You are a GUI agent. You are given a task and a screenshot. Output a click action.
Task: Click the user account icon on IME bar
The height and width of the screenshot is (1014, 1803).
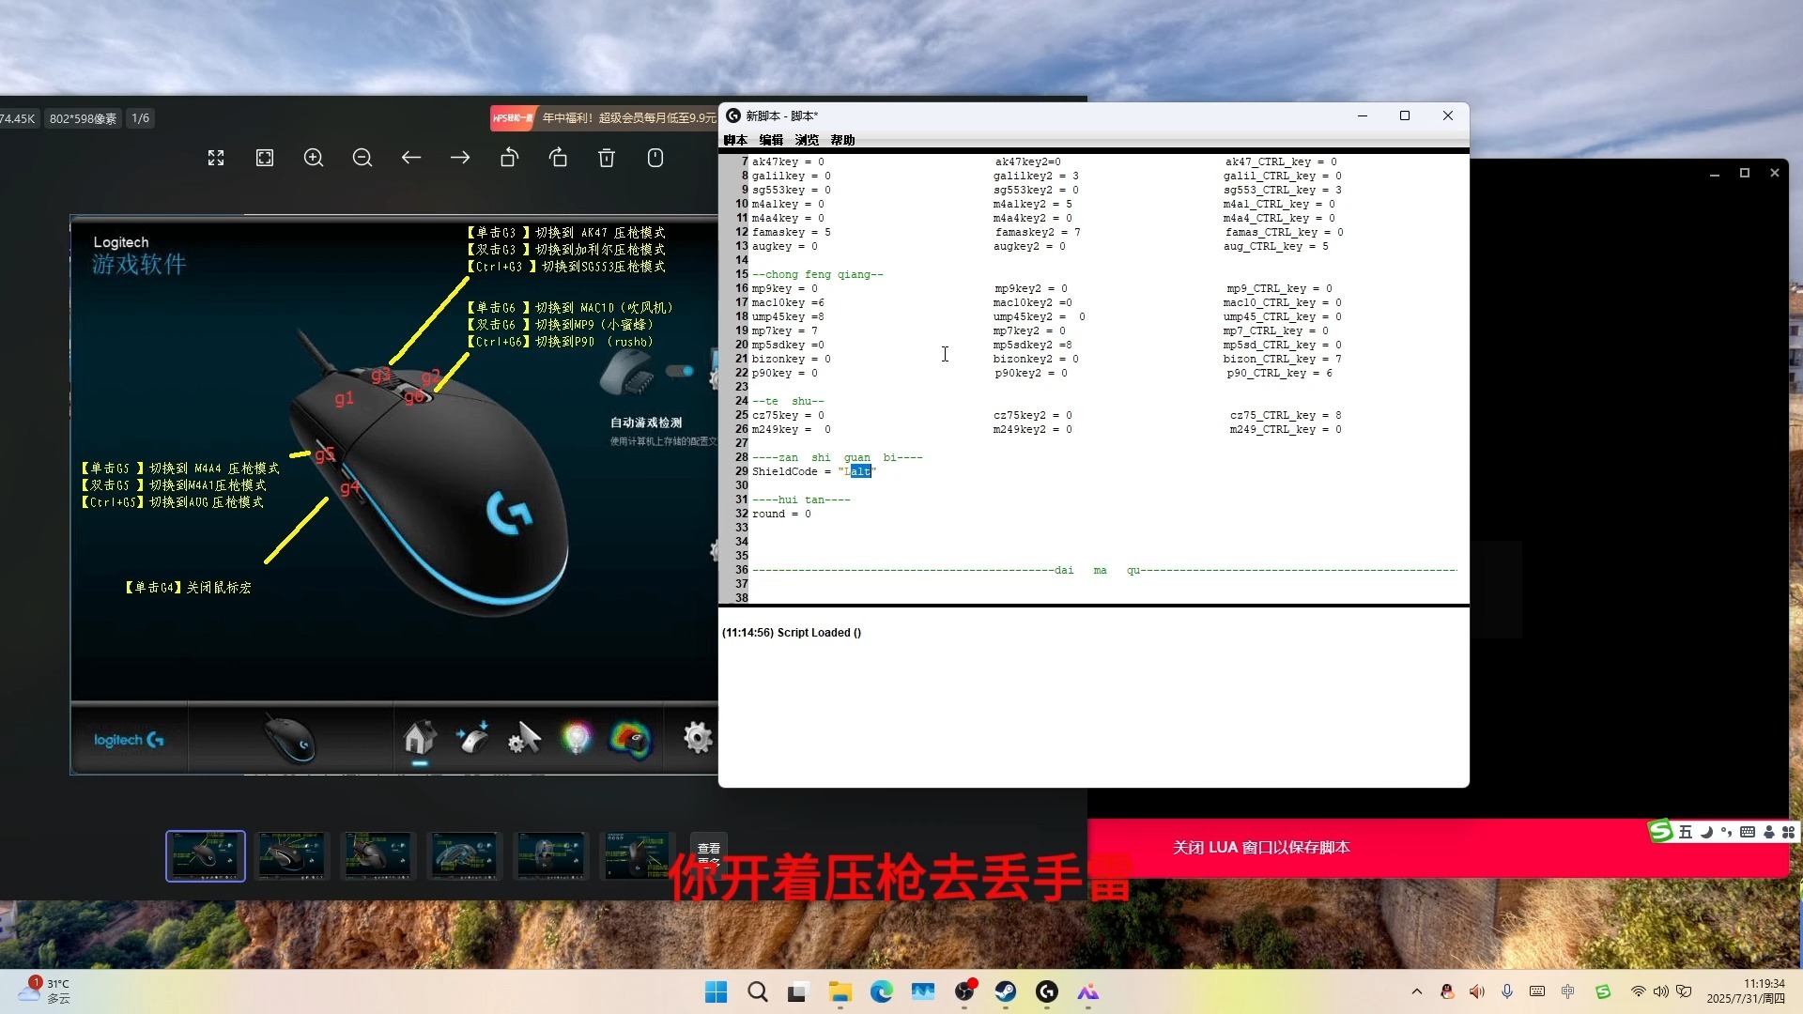tap(1769, 832)
